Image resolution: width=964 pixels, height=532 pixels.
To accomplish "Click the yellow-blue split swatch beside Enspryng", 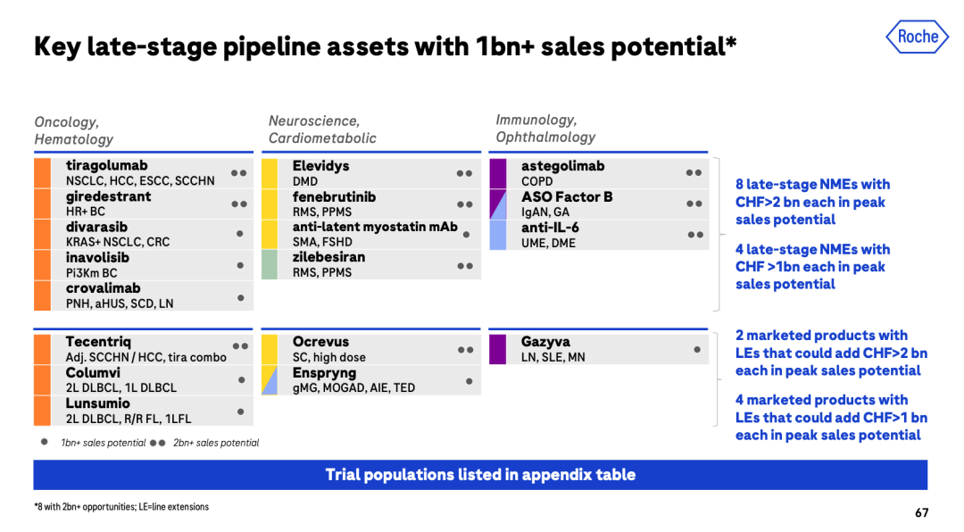I will [270, 380].
